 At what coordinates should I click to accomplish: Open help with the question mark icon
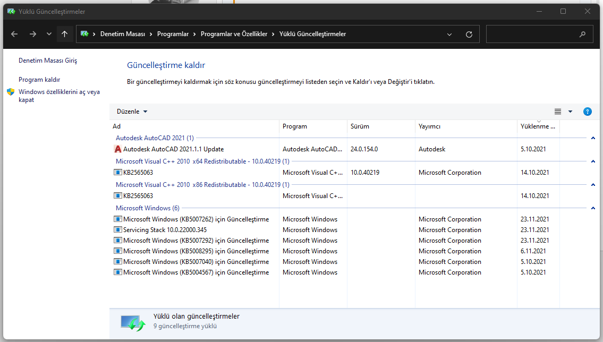[587, 112]
